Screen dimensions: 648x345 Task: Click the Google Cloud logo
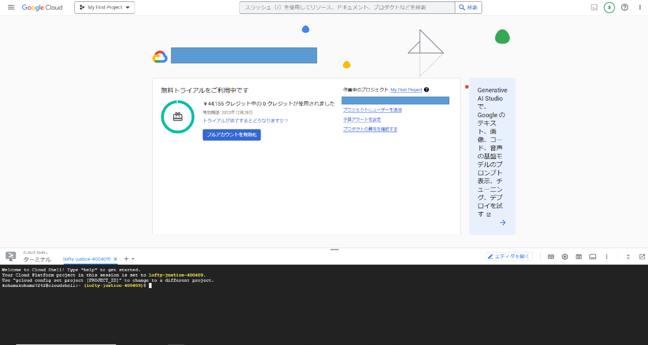pyautogui.click(x=42, y=7)
